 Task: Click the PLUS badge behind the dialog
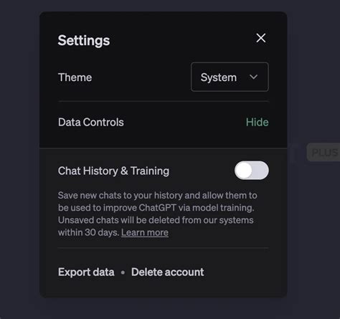pyautogui.click(x=324, y=152)
